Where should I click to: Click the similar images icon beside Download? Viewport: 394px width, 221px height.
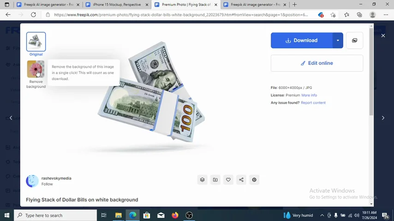(354, 41)
